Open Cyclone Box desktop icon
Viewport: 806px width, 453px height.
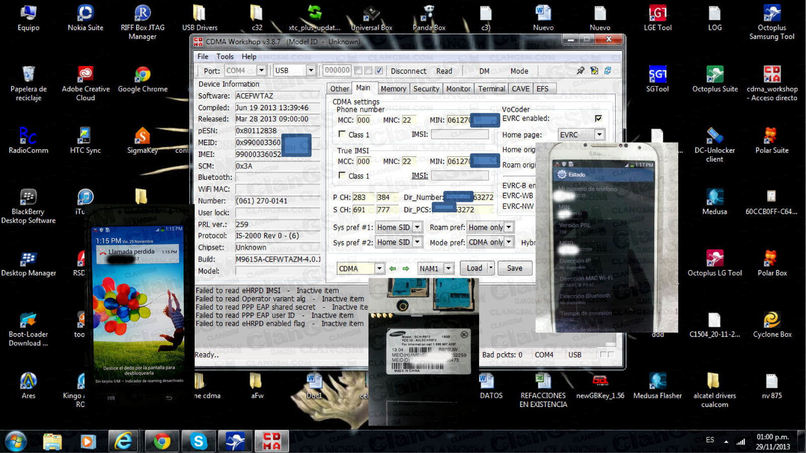(x=772, y=325)
